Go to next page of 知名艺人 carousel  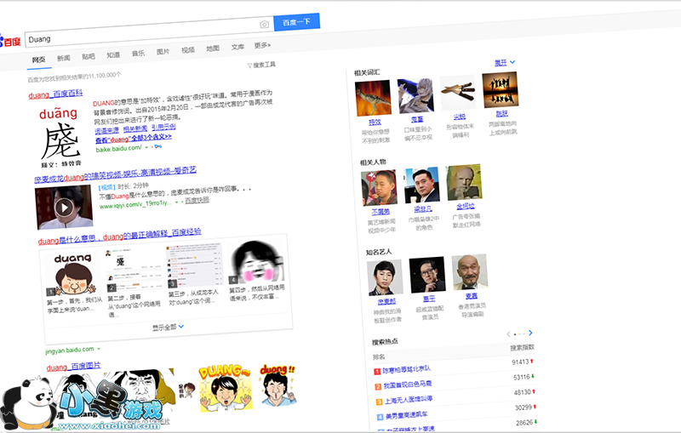530,333
